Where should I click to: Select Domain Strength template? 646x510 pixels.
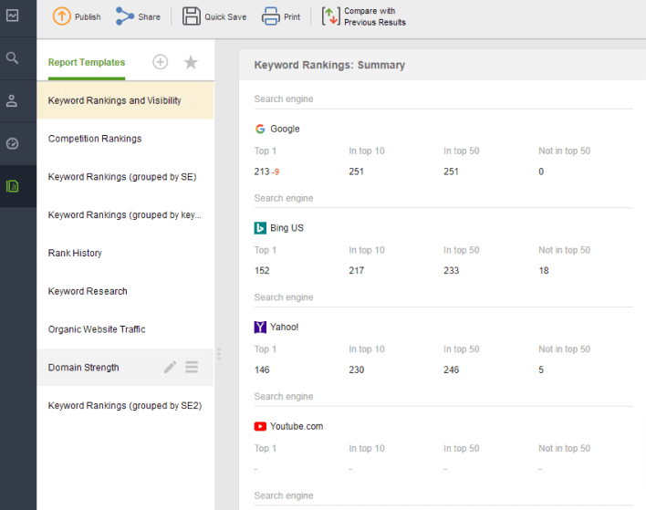tap(125, 368)
